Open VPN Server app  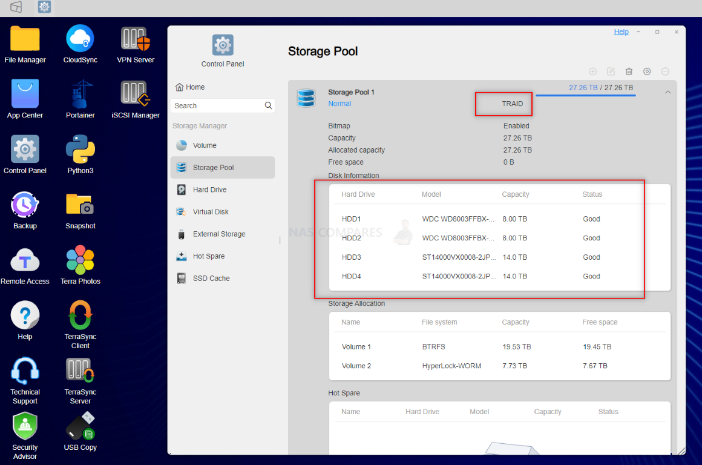click(x=136, y=44)
